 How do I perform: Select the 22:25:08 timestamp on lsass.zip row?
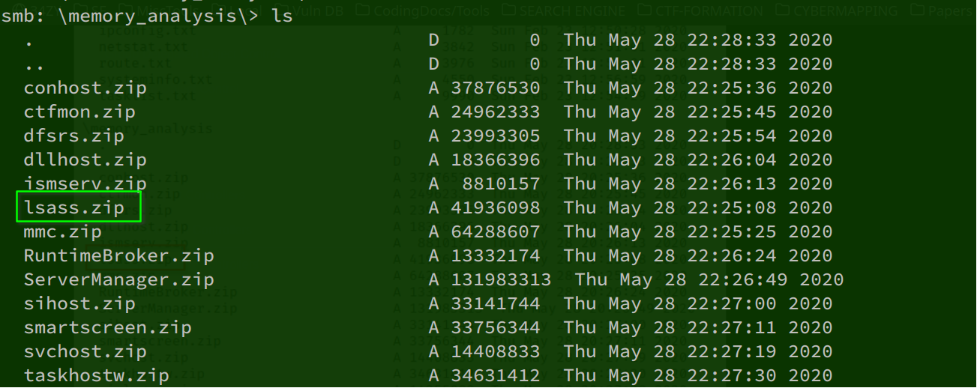732,208
